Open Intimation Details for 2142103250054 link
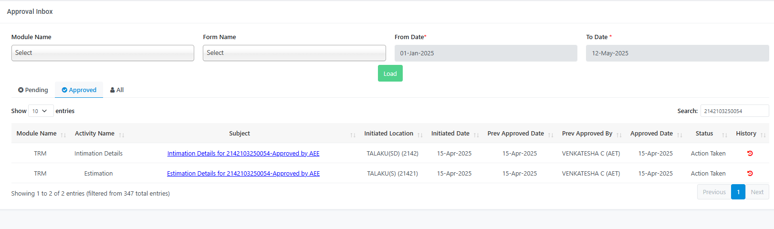 coord(243,153)
